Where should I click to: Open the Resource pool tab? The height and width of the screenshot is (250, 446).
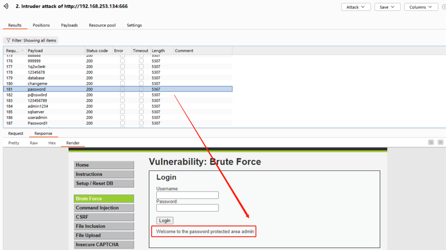pyautogui.click(x=102, y=25)
